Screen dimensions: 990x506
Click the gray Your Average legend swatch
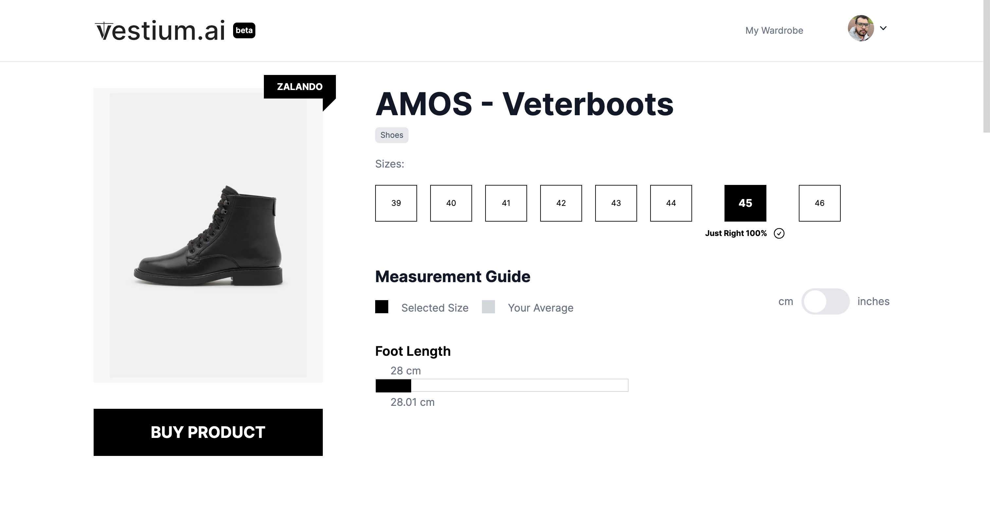[x=488, y=307]
